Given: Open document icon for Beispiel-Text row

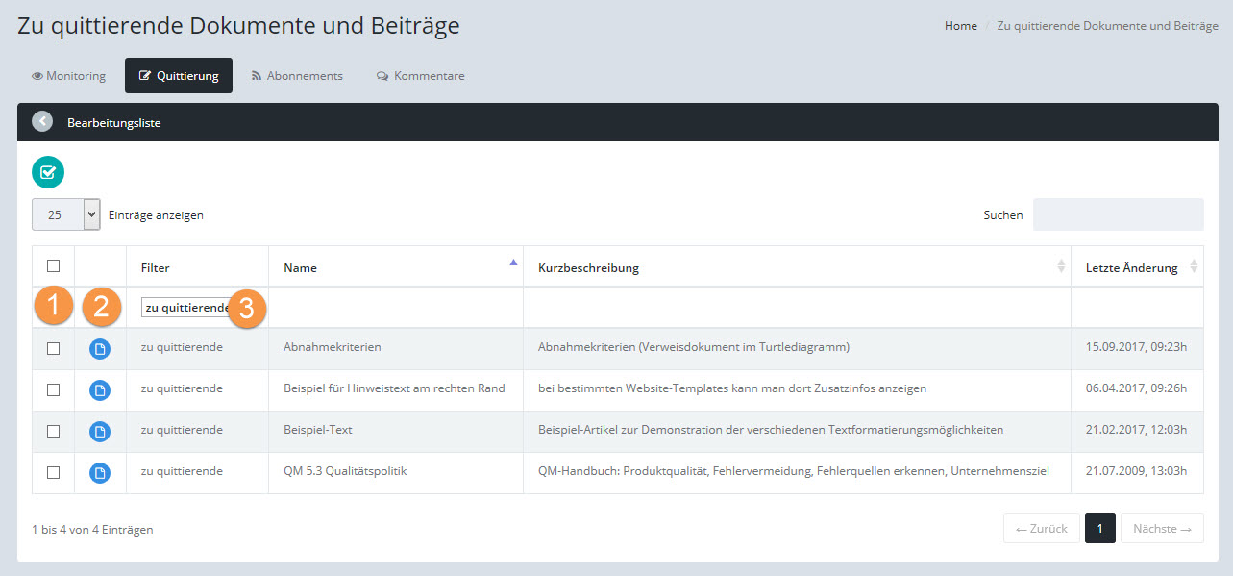Looking at the screenshot, I should point(100,431).
